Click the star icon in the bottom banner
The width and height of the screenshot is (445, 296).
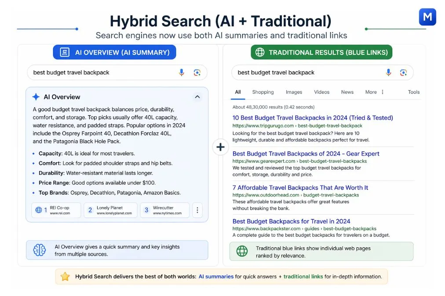[65, 277]
